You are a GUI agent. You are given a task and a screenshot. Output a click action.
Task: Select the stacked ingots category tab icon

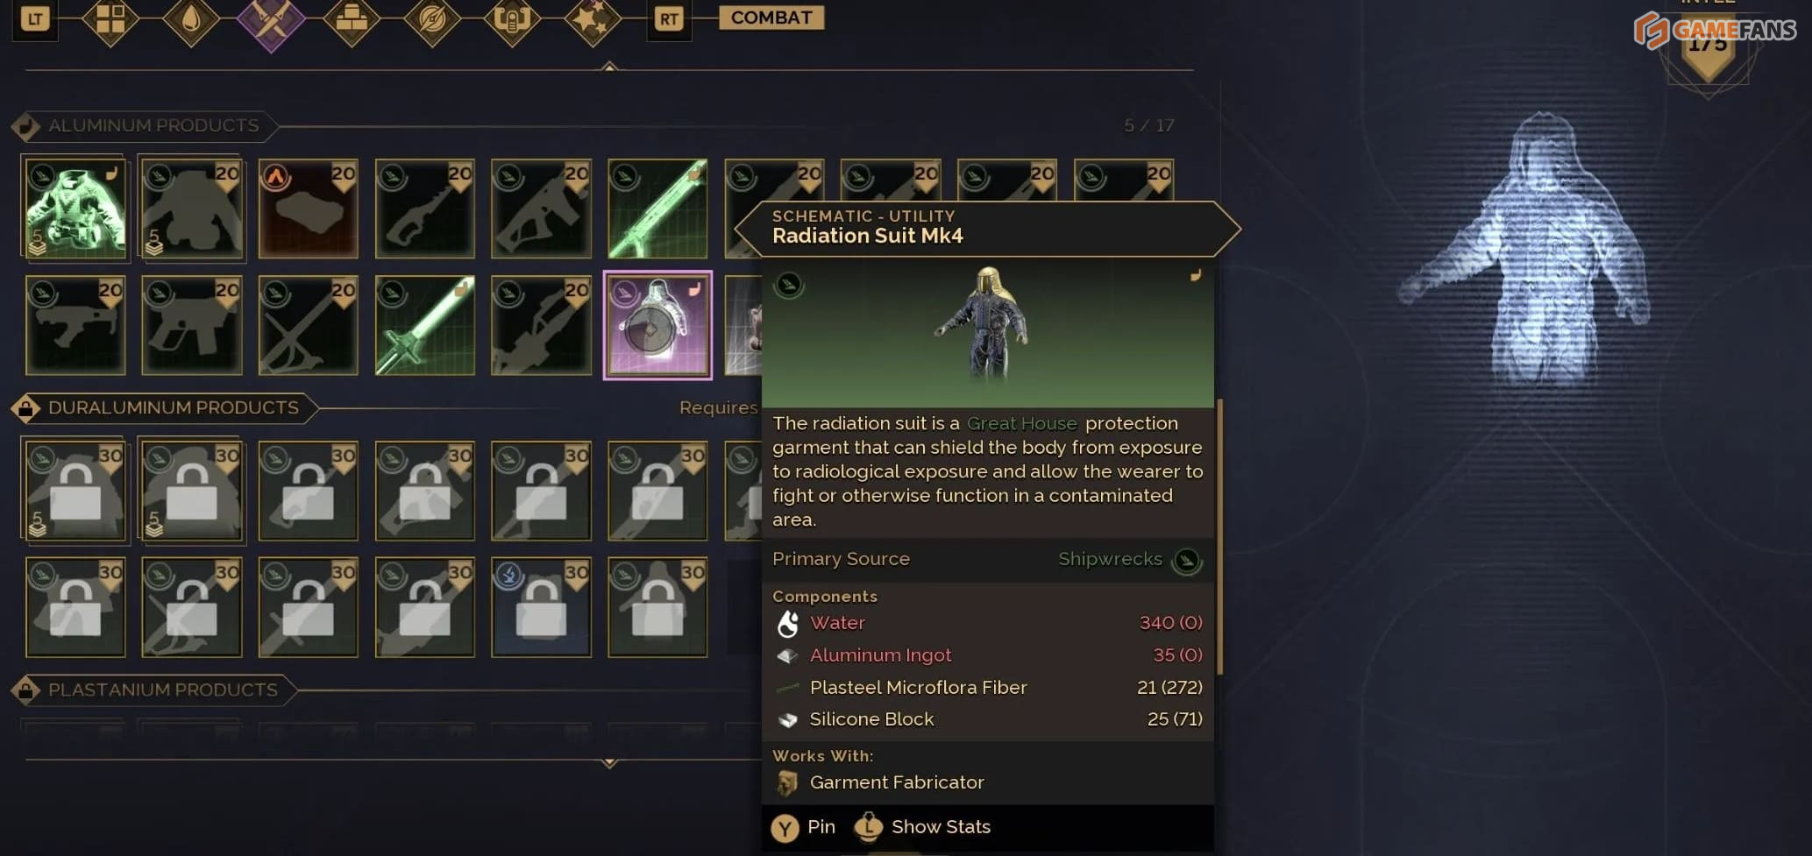pos(352,19)
